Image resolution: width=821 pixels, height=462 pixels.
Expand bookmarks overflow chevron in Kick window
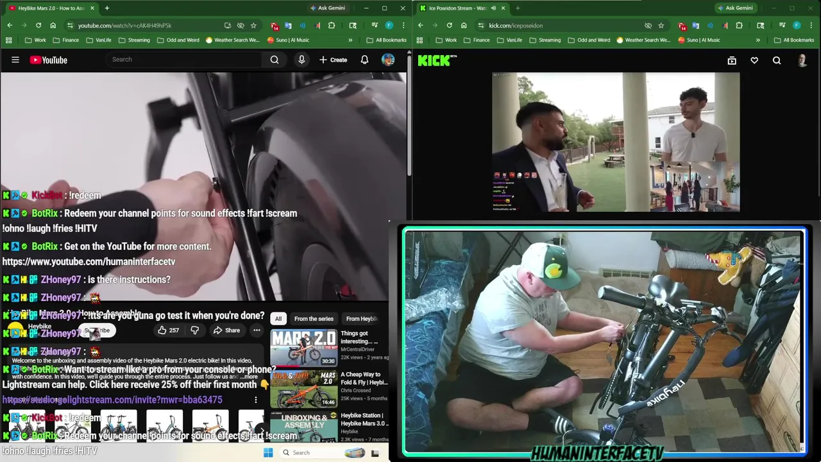[758, 40]
